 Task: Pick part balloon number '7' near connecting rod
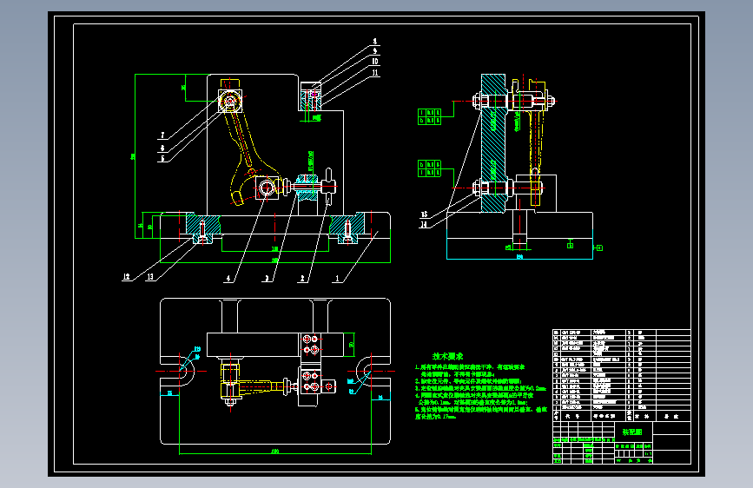tap(162, 135)
